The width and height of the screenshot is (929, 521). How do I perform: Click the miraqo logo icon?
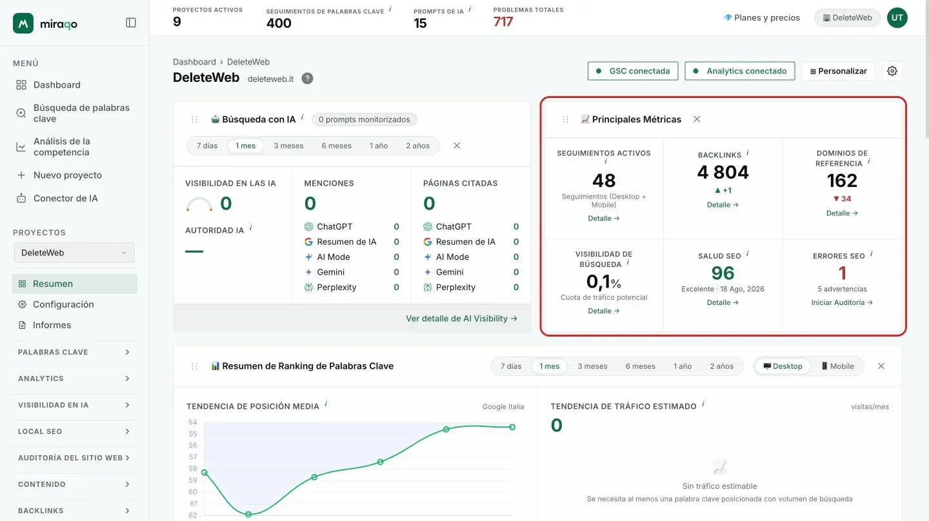[23, 23]
